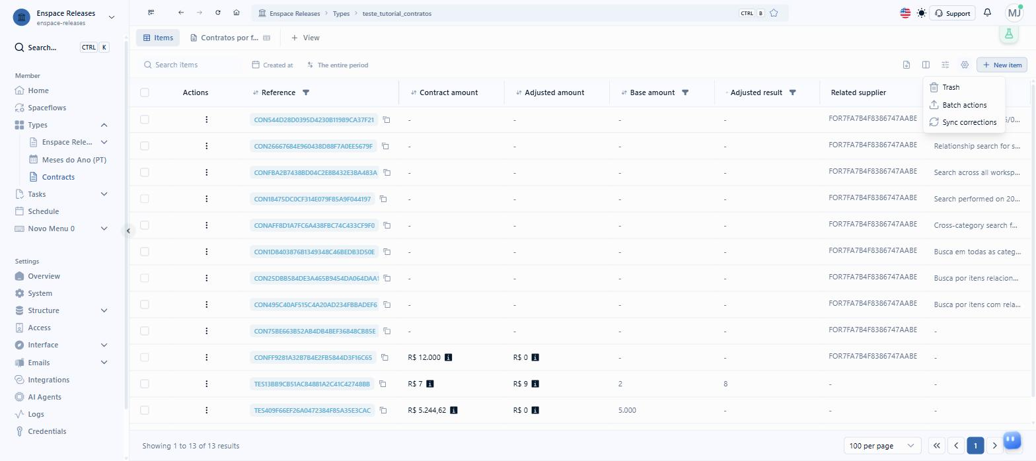Open the Types breadcrumb link
Viewport: 1036px width, 461px height.
point(342,13)
